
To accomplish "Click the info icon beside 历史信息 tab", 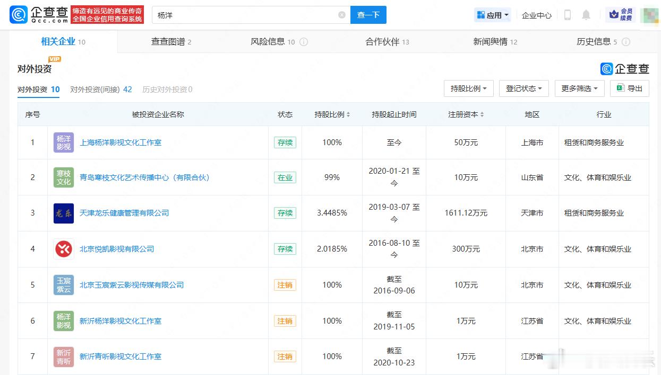I will tap(626, 42).
